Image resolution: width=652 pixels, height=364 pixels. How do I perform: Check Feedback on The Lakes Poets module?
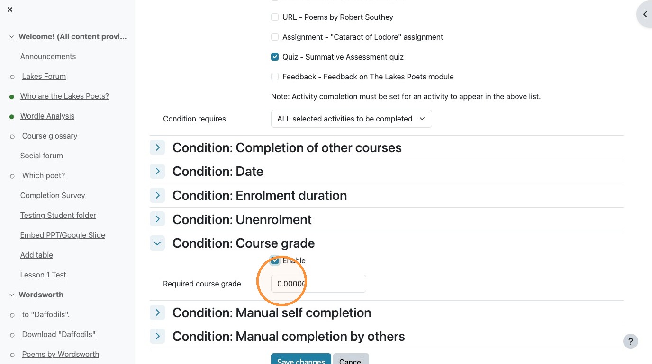click(275, 77)
